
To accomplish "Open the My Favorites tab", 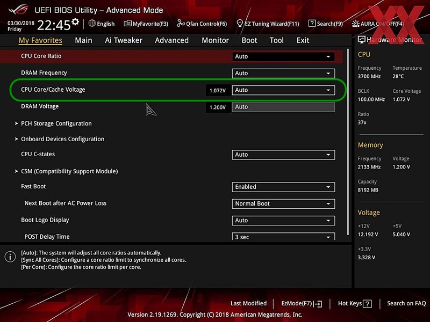I will 41,40.
